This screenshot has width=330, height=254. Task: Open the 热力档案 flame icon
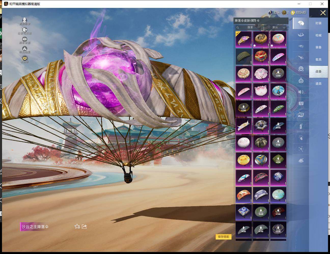(x=25, y=49)
